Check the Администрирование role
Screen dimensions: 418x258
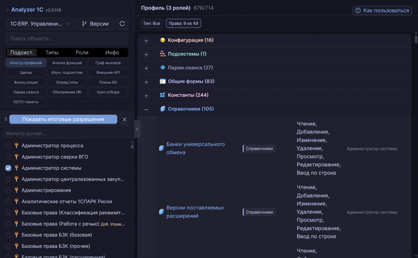pos(8,190)
